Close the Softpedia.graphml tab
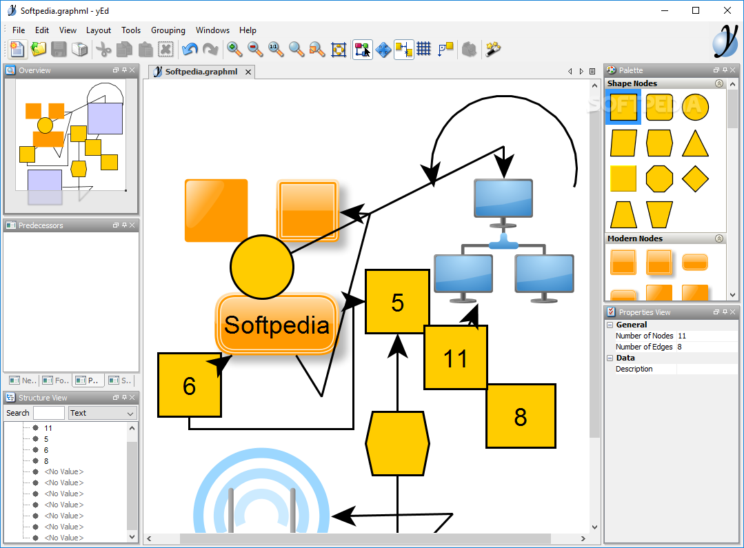The image size is (744, 548). (248, 72)
